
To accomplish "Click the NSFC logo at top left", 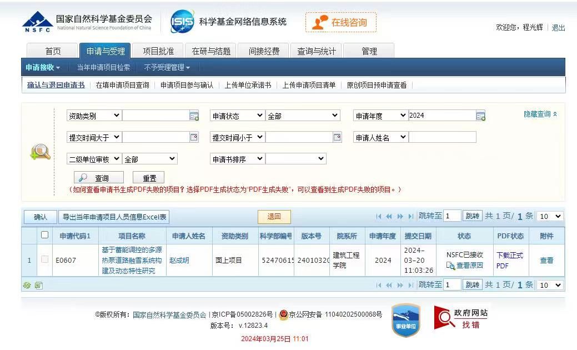I will click(38, 22).
